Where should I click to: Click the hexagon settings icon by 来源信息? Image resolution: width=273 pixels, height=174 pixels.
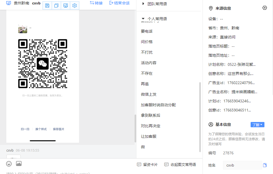tap(265, 8)
